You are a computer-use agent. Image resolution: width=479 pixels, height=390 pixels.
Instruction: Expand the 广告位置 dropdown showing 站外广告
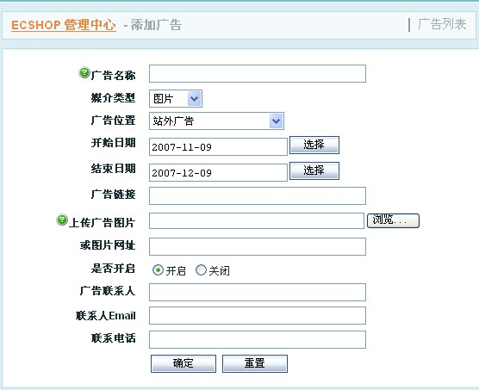pyautogui.click(x=216, y=121)
